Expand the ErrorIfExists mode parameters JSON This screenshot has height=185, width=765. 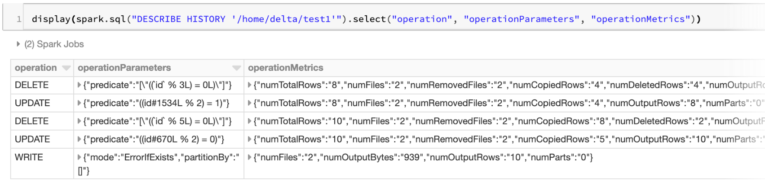coord(80,157)
